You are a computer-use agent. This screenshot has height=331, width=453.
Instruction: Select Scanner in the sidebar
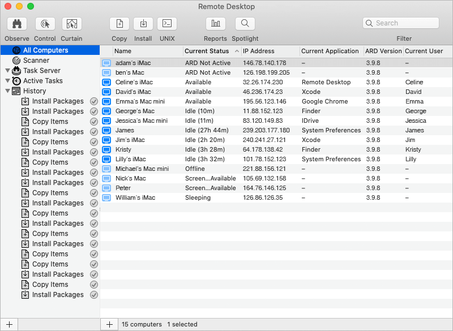click(36, 61)
